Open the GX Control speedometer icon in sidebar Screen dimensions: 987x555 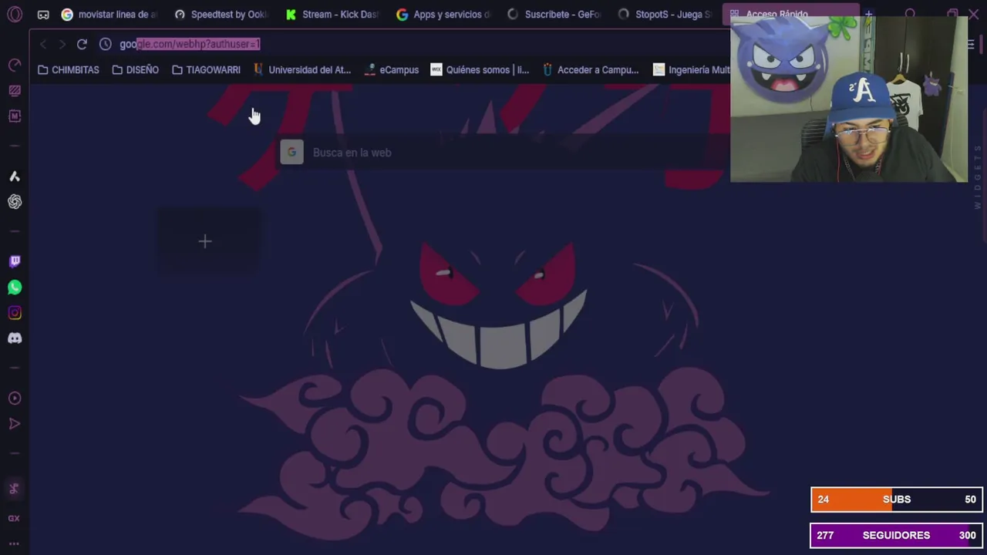coord(15,65)
